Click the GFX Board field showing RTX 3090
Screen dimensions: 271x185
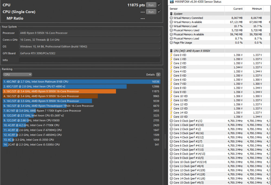(x=90, y=53)
